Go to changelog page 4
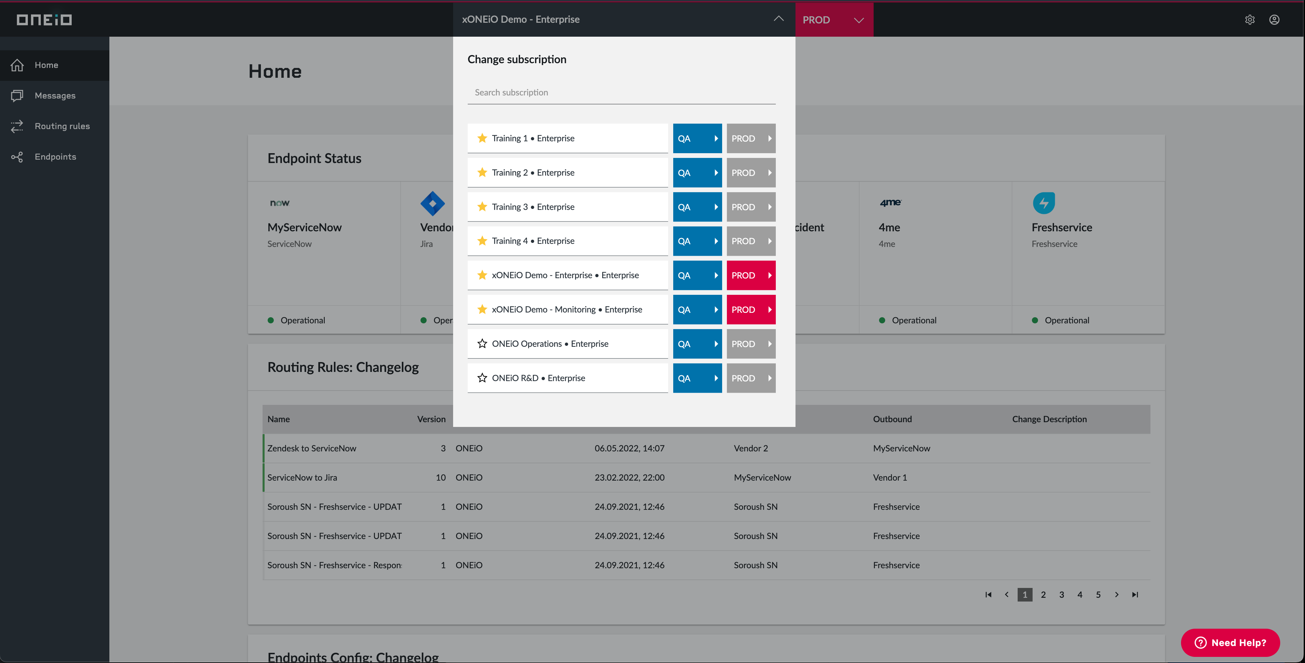Viewport: 1305px width, 663px height. tap(1079, 594)
